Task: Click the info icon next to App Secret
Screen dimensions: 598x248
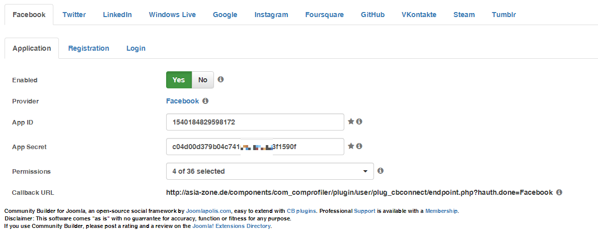Action: tap(359, 146)
